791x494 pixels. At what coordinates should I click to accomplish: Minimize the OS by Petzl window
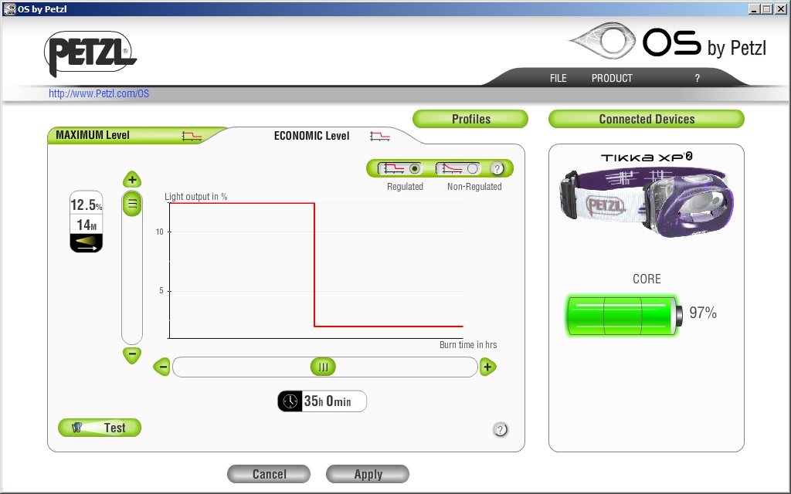[x=754, y=9]
